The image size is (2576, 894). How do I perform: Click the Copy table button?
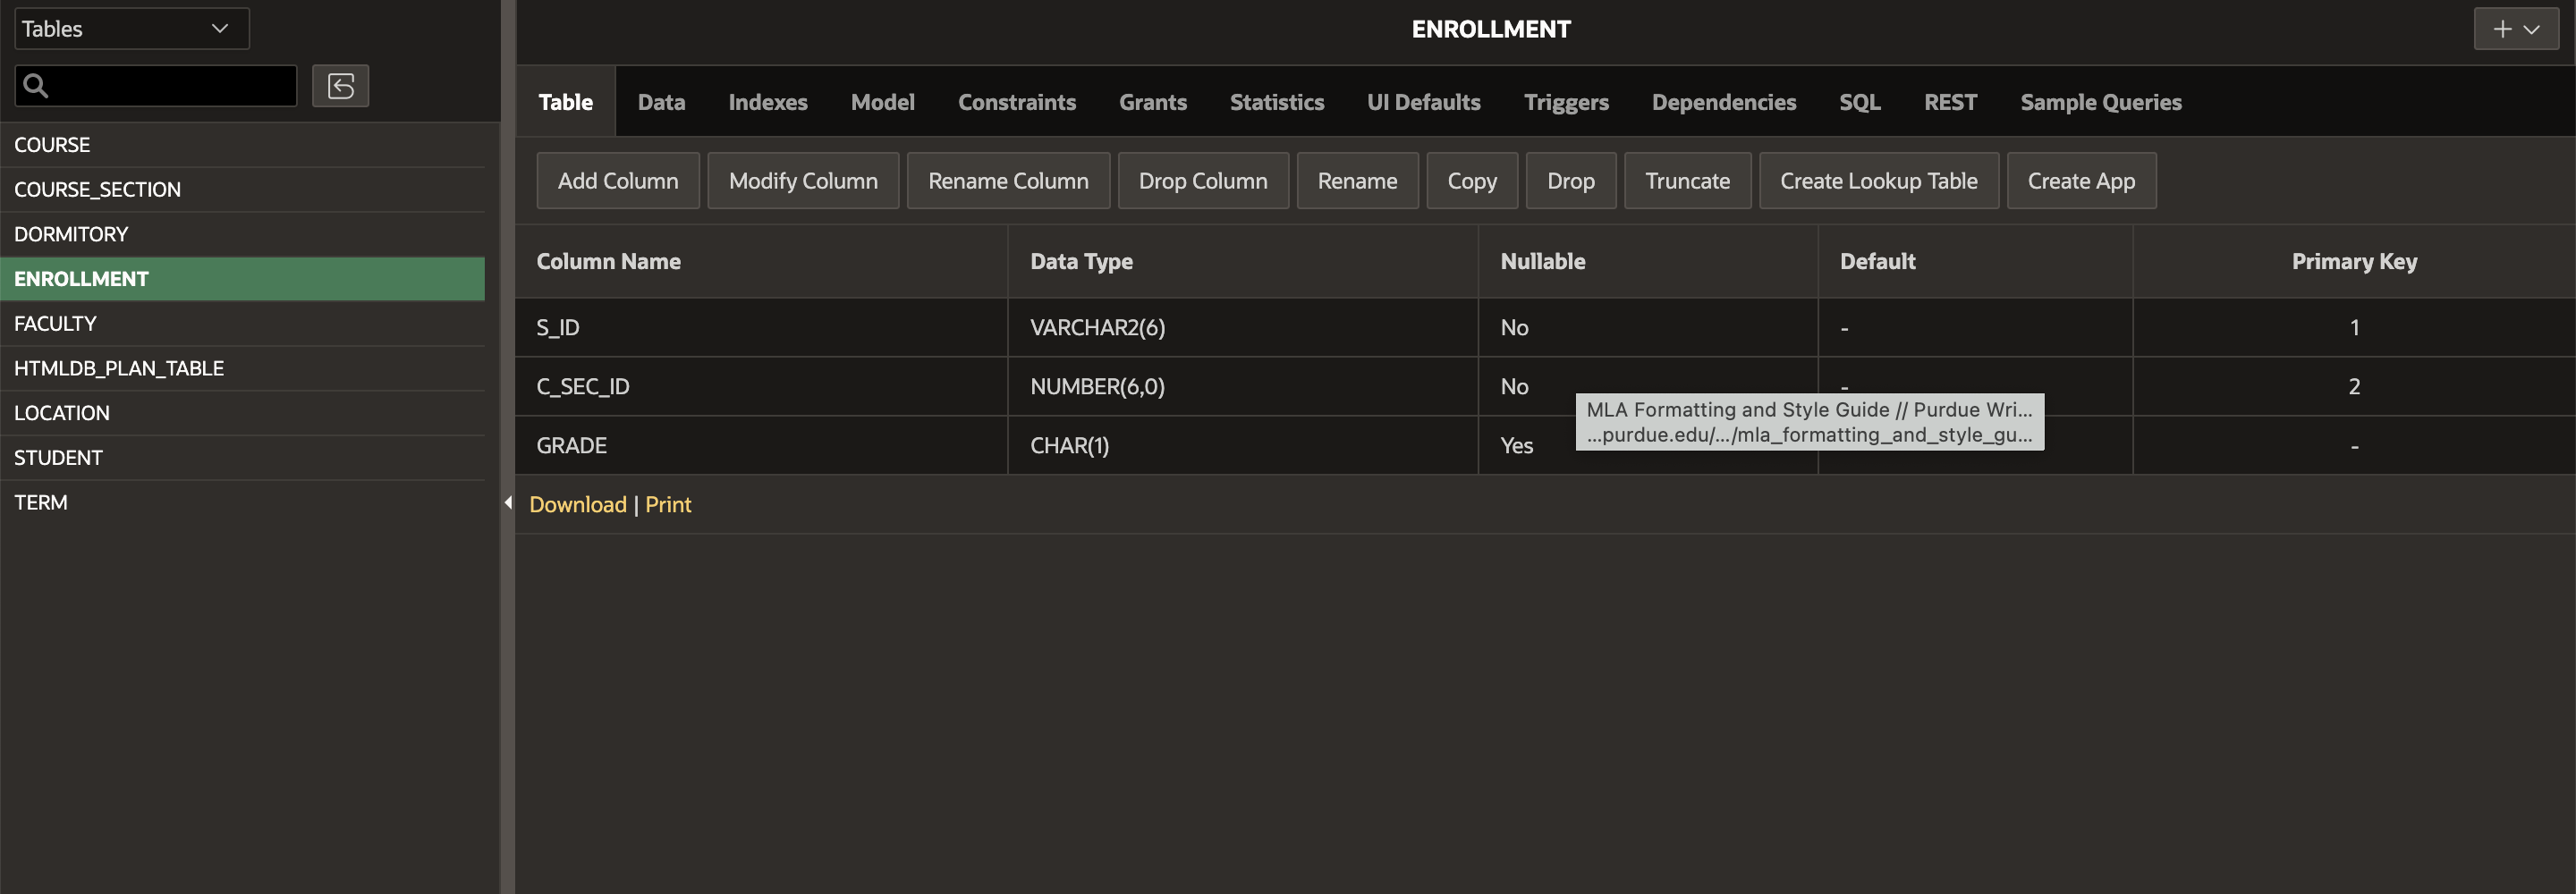point(1471,181)
